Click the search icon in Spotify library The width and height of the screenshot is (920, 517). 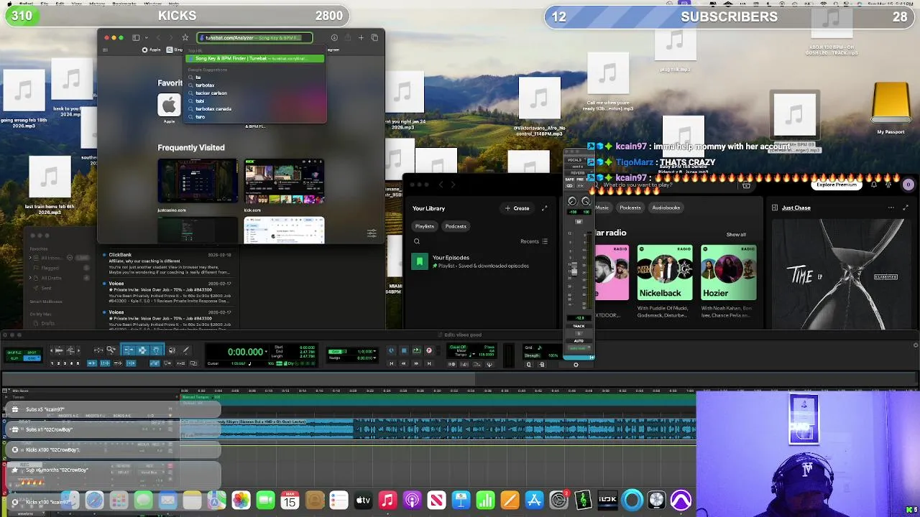pos(417,241)
